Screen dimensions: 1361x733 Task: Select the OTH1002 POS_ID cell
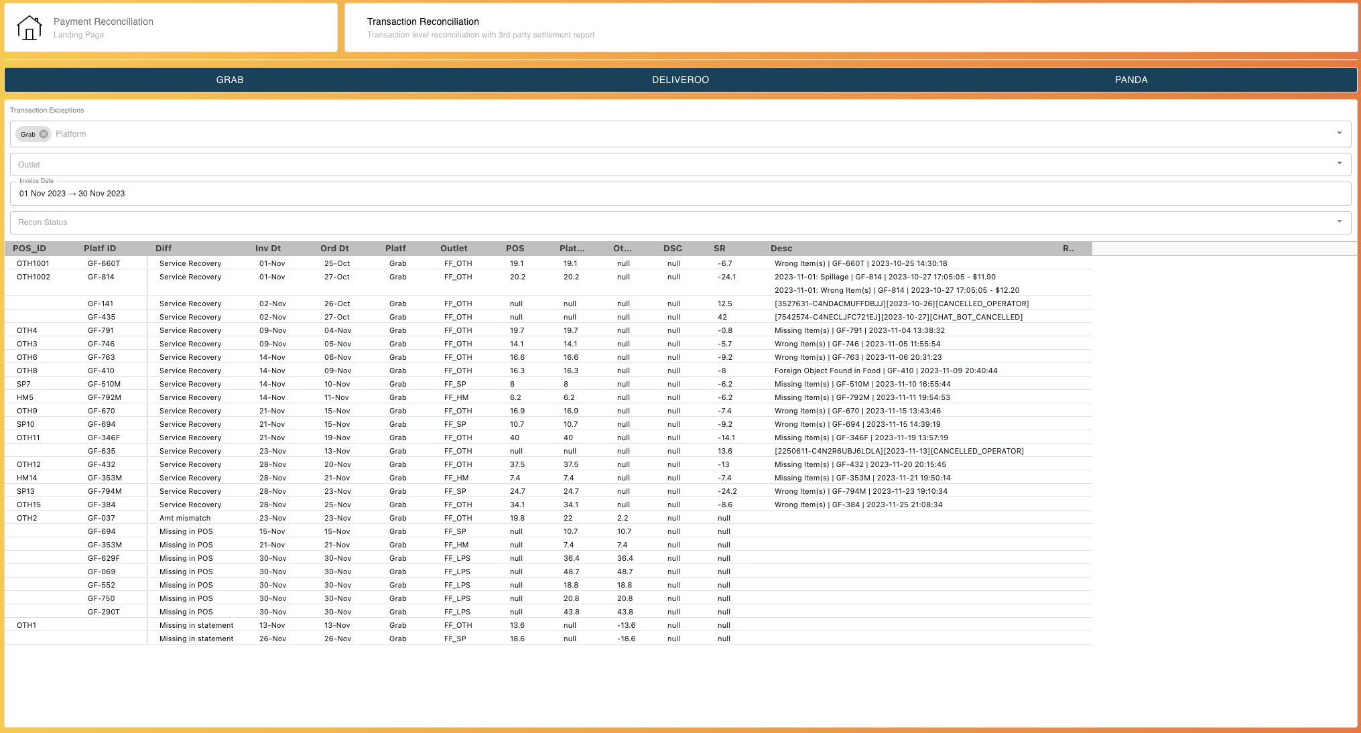coord(34,277)
